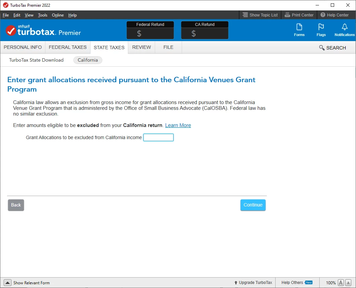
Task: Click the Back button
Action: click(16, 205)
